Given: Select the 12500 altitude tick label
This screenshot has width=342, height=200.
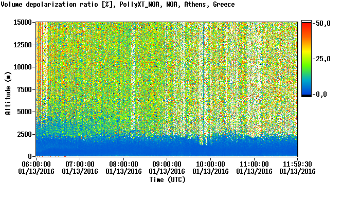Looking at the screenshot, I should 23,45.
